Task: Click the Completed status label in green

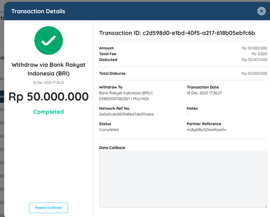Action: 49,112
